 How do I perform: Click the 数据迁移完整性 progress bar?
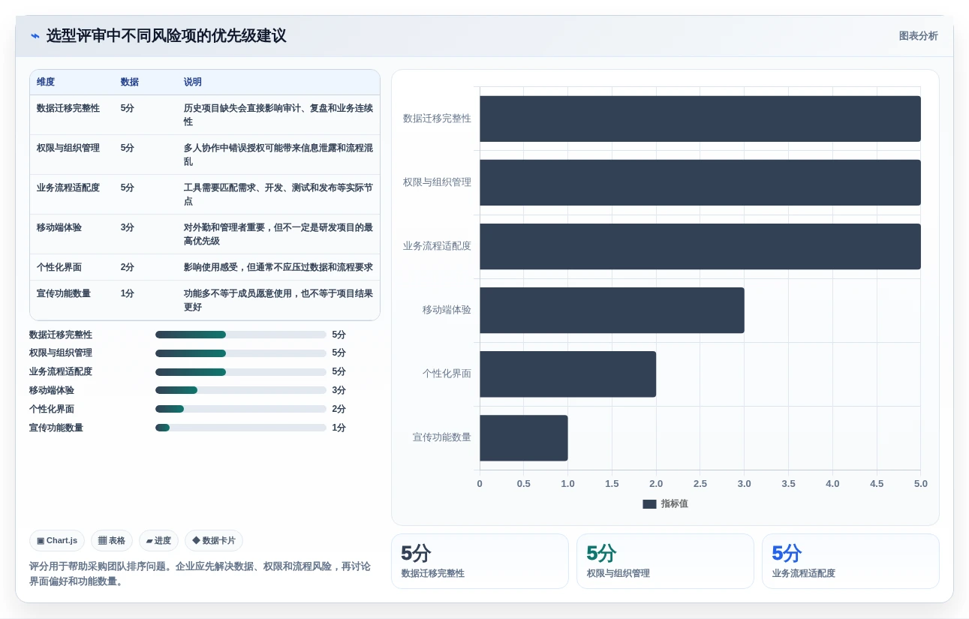[x=241, y=335]
